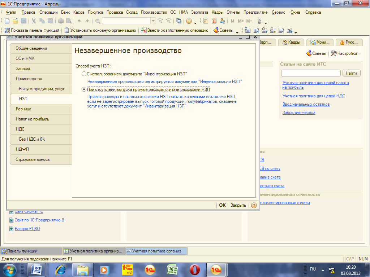The height and width of the screenshot is (277, 370).
Task: Click the Cut scissors icon
Action: pyautogui.click(x=34, y=21)
